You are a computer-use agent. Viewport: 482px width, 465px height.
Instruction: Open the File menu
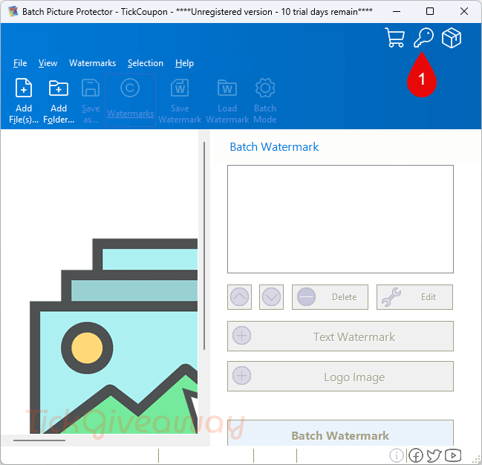click(20, 63)
